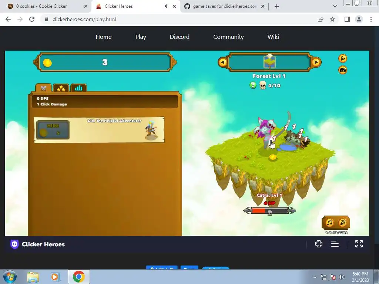Select the Forest zone thumbnail
The height and width of the screenshot is (284, 379).
269,62
